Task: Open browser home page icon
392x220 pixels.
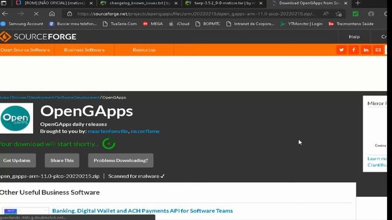Action: (51, 13)
